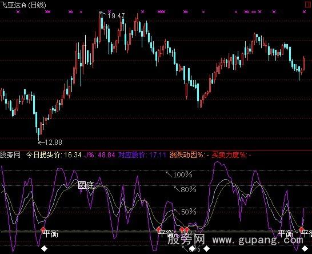Click the 12.88 low price label
Image resolution: width=312 pixels, height=254 pixels.
(53, 142)
